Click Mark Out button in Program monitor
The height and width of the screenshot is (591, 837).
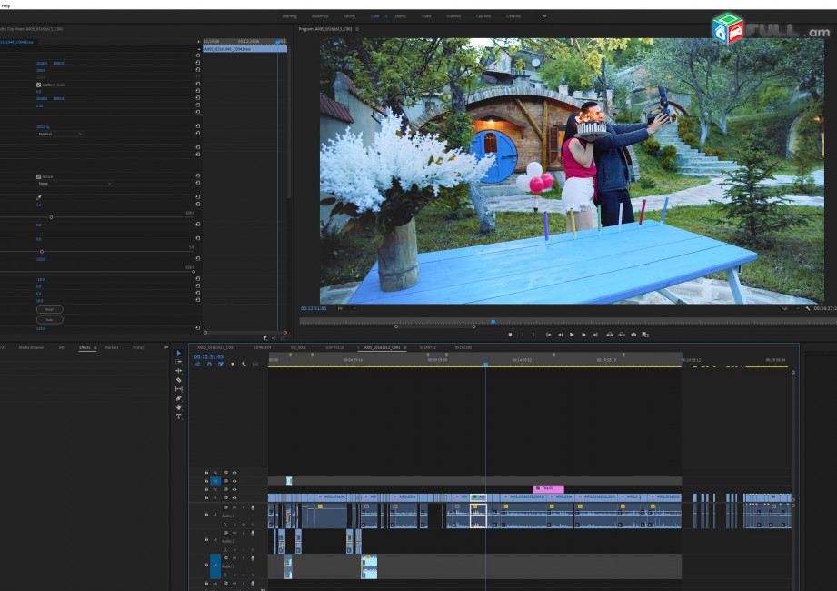click(533, 335)
